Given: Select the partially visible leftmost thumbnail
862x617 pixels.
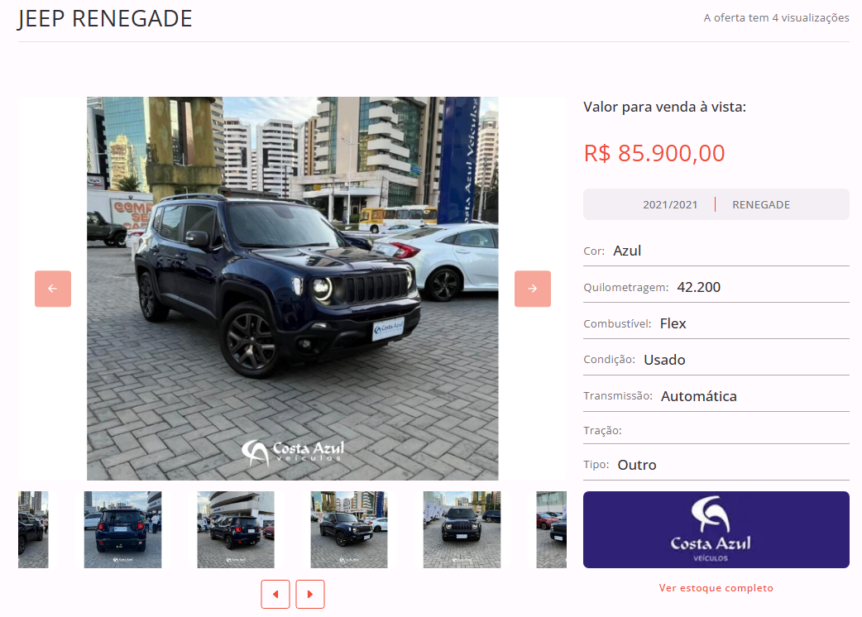Looking at the screenshot, I should pos(33,529).
